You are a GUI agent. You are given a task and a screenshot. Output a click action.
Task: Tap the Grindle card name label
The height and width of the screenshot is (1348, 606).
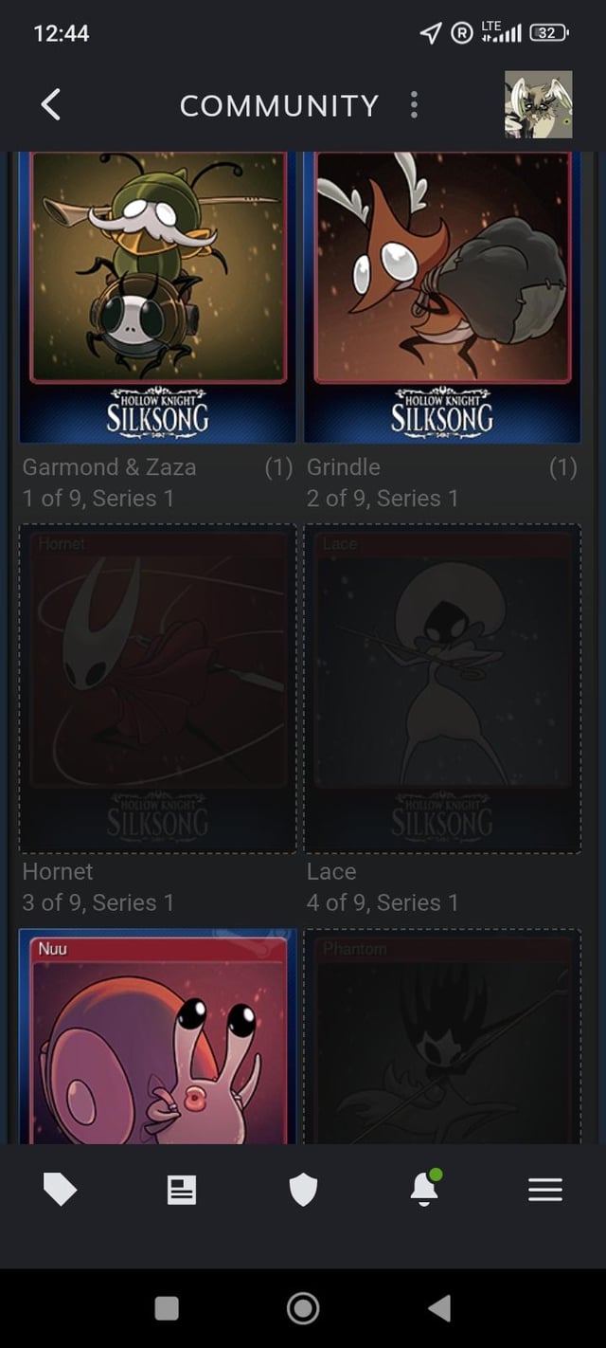344,467
